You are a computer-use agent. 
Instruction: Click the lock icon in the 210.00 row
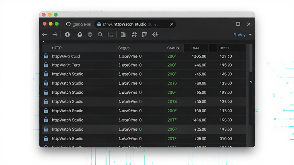tap(46, 138)
